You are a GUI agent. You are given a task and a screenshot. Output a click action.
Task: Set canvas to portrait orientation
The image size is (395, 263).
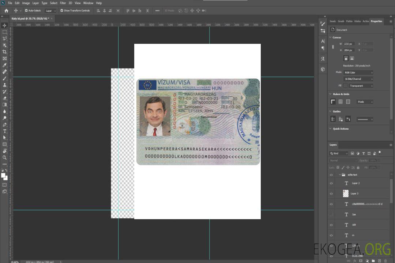pos(346,58)
